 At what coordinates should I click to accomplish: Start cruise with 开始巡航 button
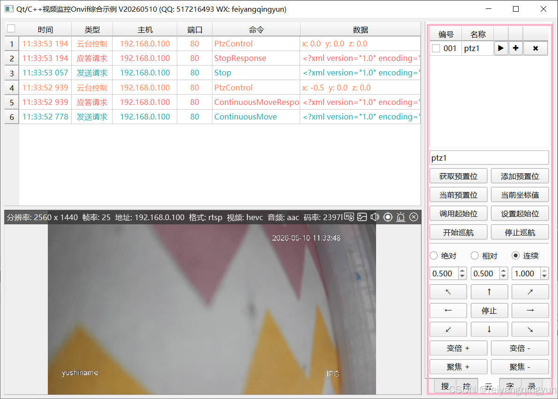point(459,232)
